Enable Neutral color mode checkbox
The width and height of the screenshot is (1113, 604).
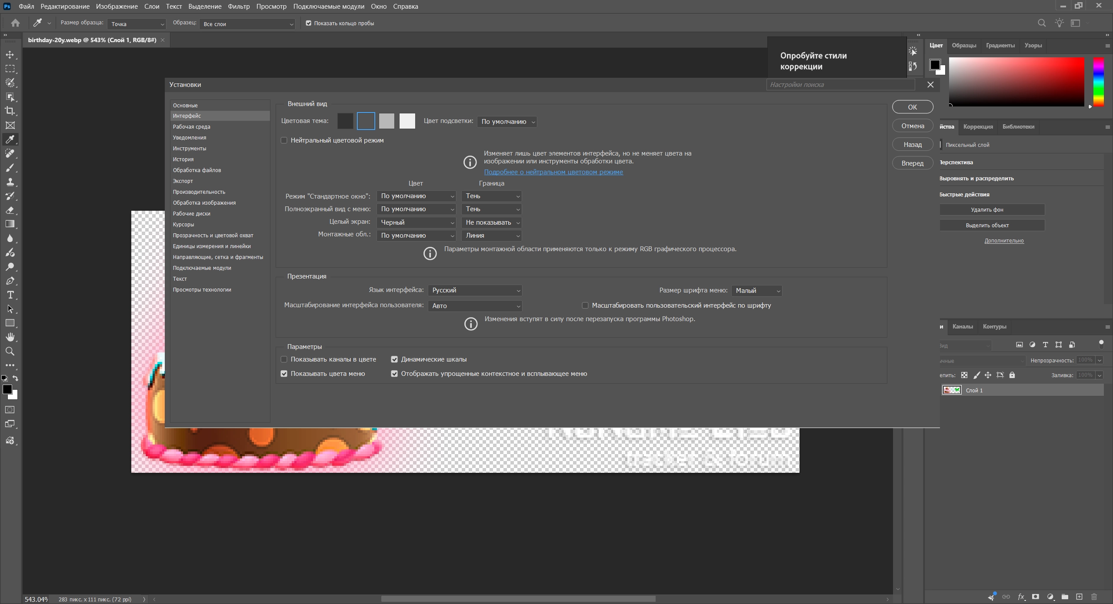284,140
